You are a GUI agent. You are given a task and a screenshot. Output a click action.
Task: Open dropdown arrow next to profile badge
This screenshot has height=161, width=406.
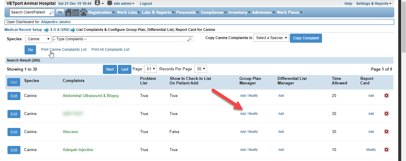103,4
